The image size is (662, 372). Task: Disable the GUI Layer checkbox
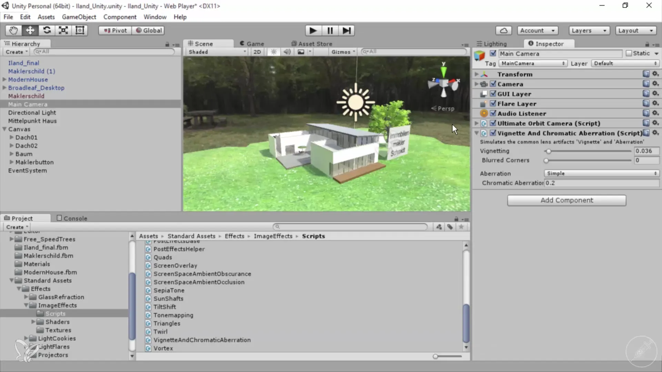(493, 93)
